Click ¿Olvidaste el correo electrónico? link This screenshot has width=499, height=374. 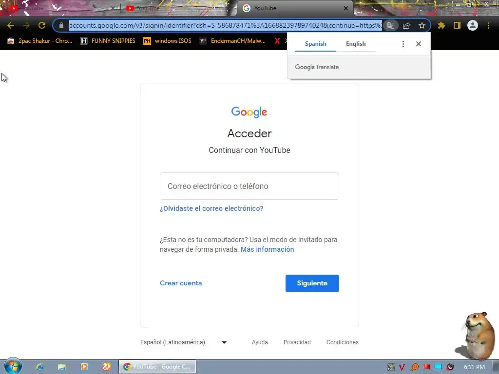click(211, 208)
